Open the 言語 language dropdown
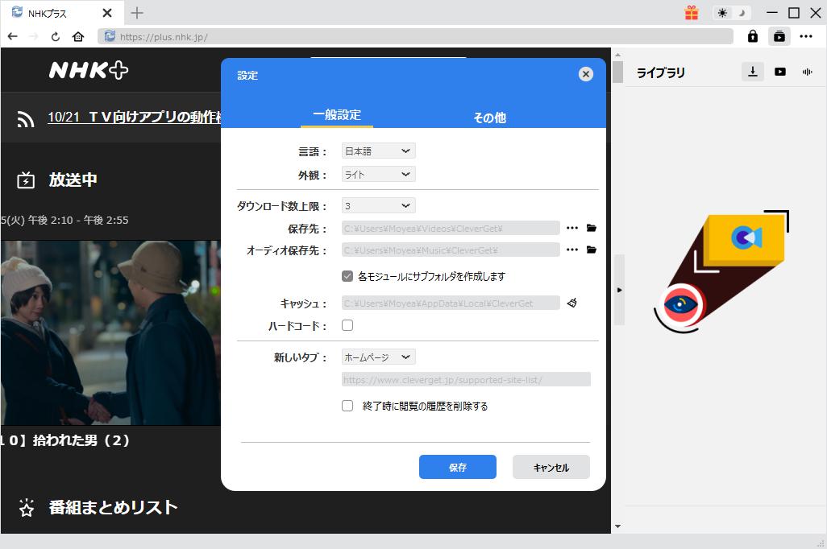This screenshot has width=827, height=549. pyautogui.click(x=378, y=151)
